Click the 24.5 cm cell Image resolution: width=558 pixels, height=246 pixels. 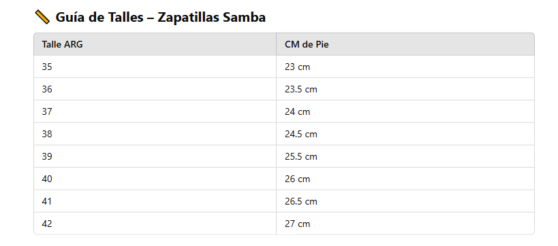405,134
